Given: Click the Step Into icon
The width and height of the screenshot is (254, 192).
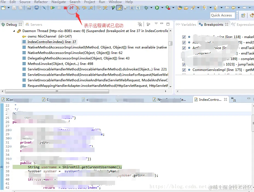Looking at the screenshot, I should [x=78, y=8].
